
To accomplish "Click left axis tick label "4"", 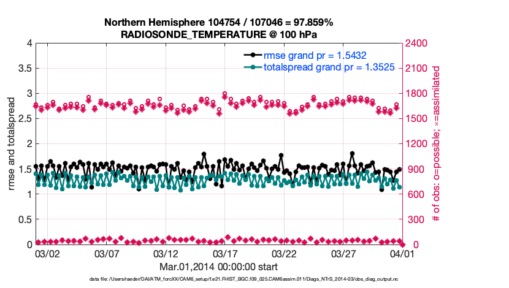I will pos(30,43).
